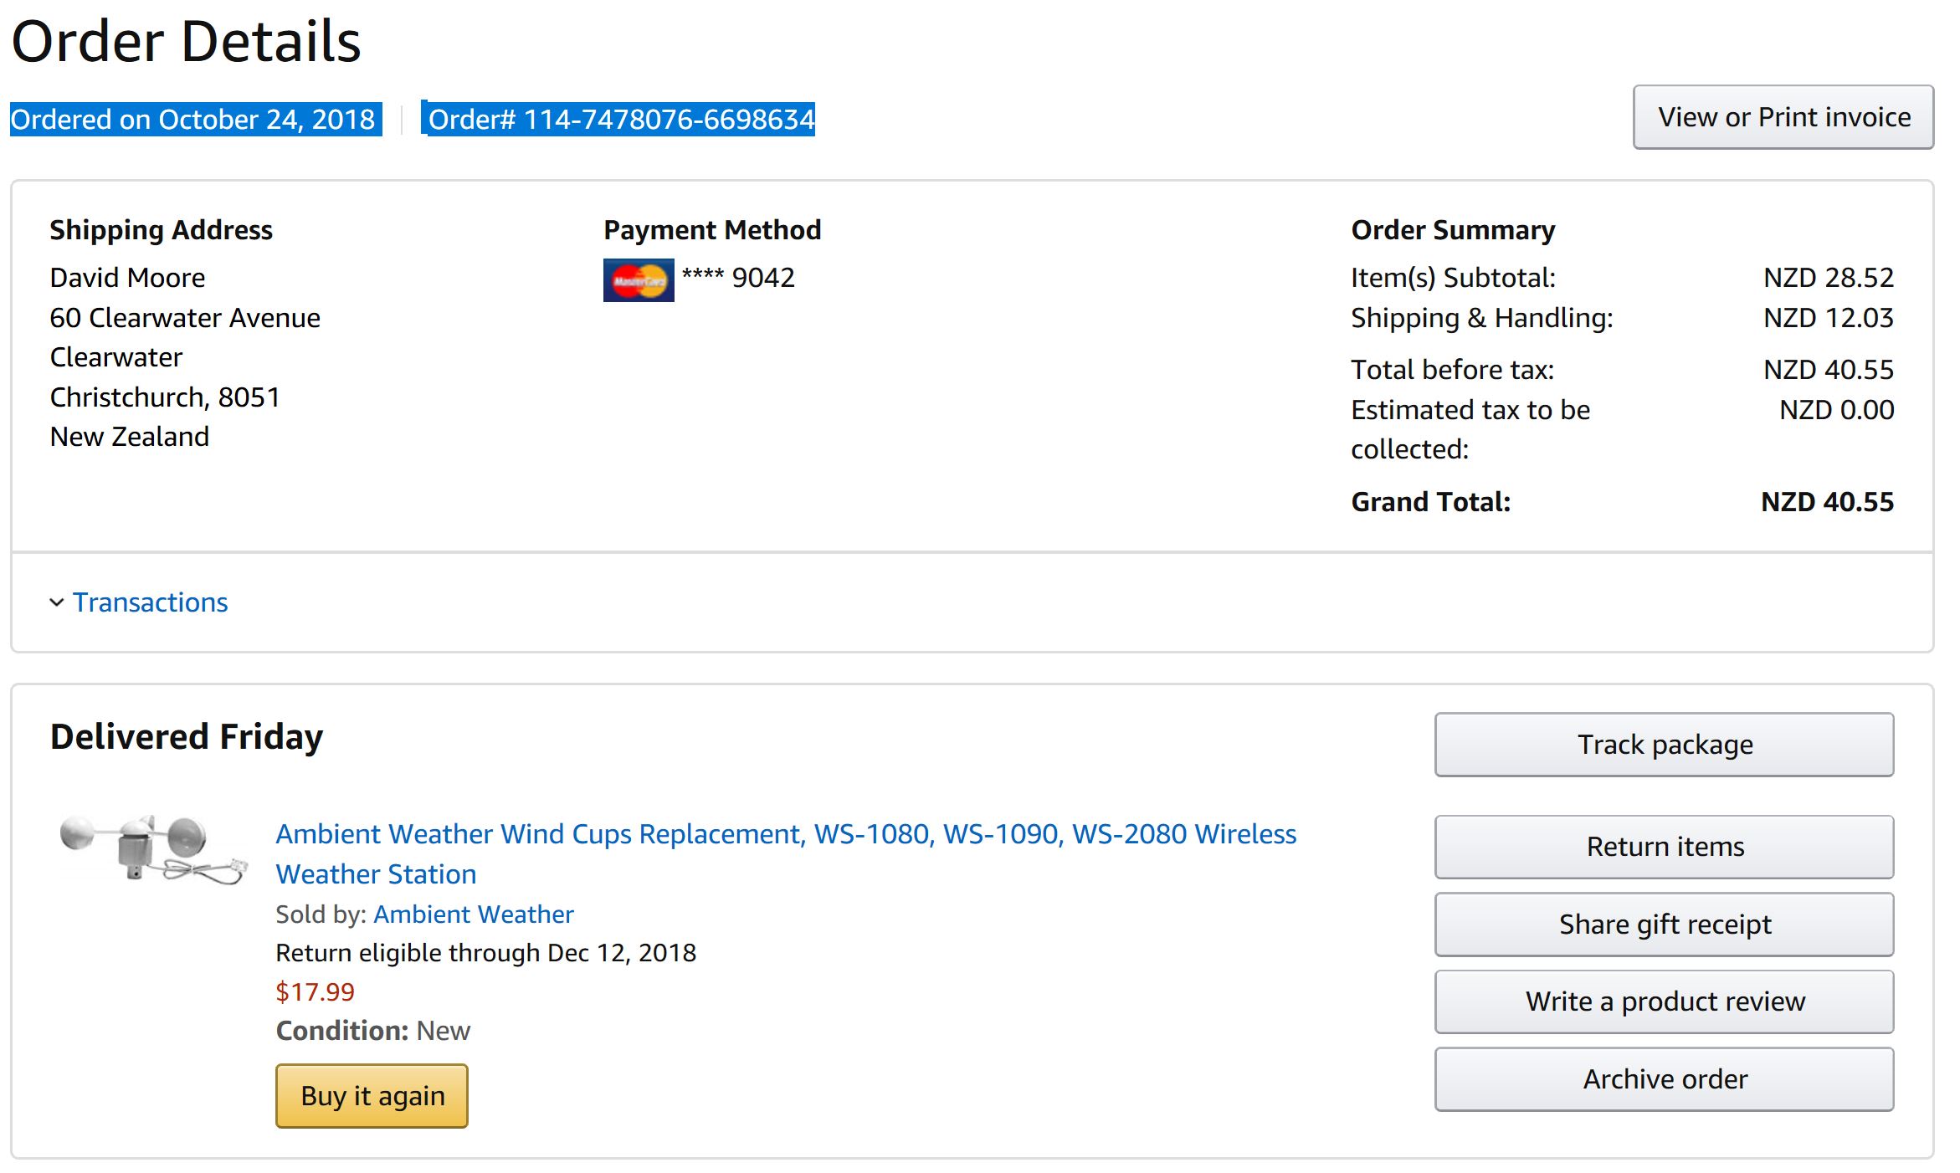The width and height of the screenshot is (1960, 1173).
Task: Open the wind cups product thumbnail
Action: pos(154,848)
